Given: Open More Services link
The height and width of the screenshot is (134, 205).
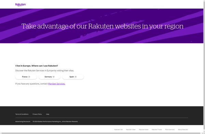Looking at the screenshot, I should 170,130.
